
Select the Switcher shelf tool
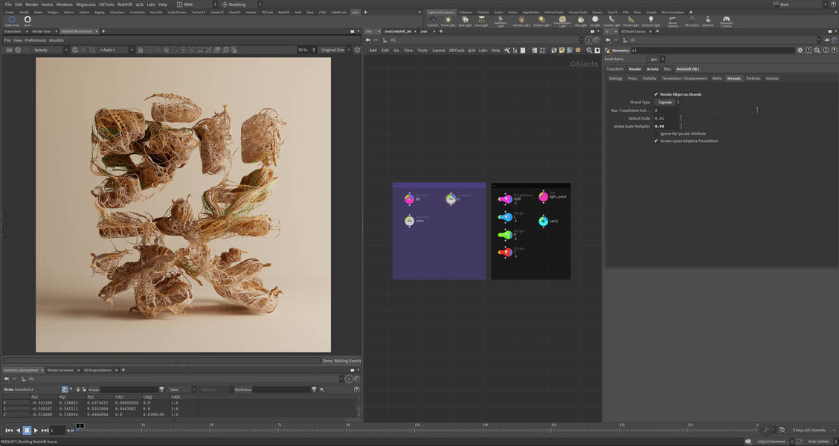[707, 21]
